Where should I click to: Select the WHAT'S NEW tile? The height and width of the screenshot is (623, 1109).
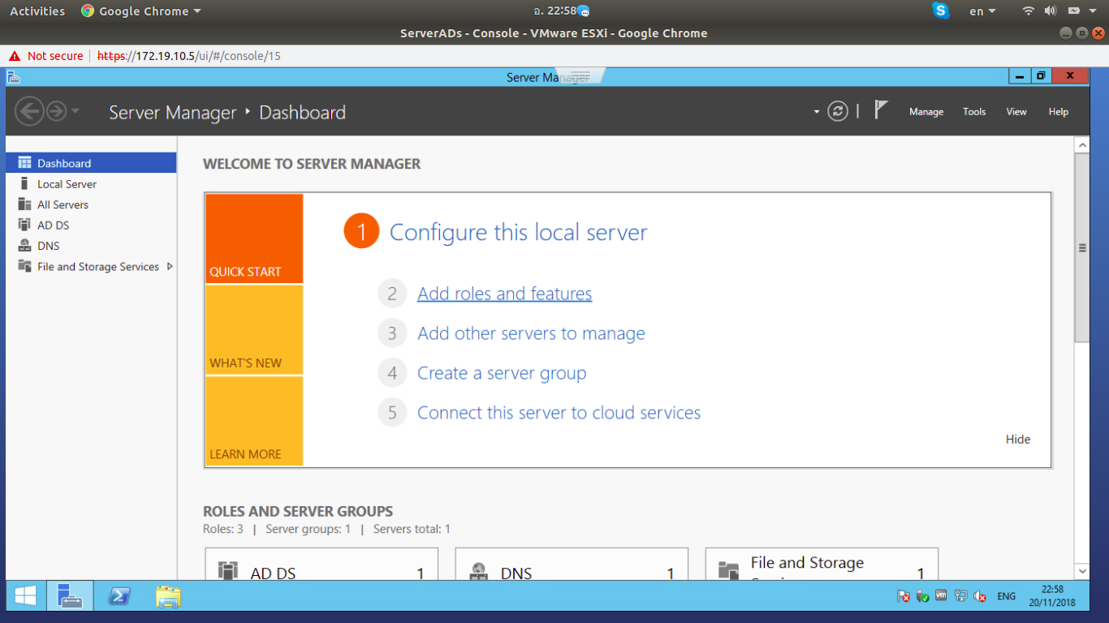254,330
